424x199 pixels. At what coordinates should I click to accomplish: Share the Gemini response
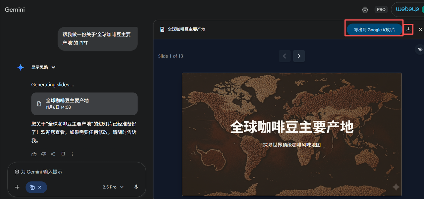pyautogui.click(x=53, y=154)
